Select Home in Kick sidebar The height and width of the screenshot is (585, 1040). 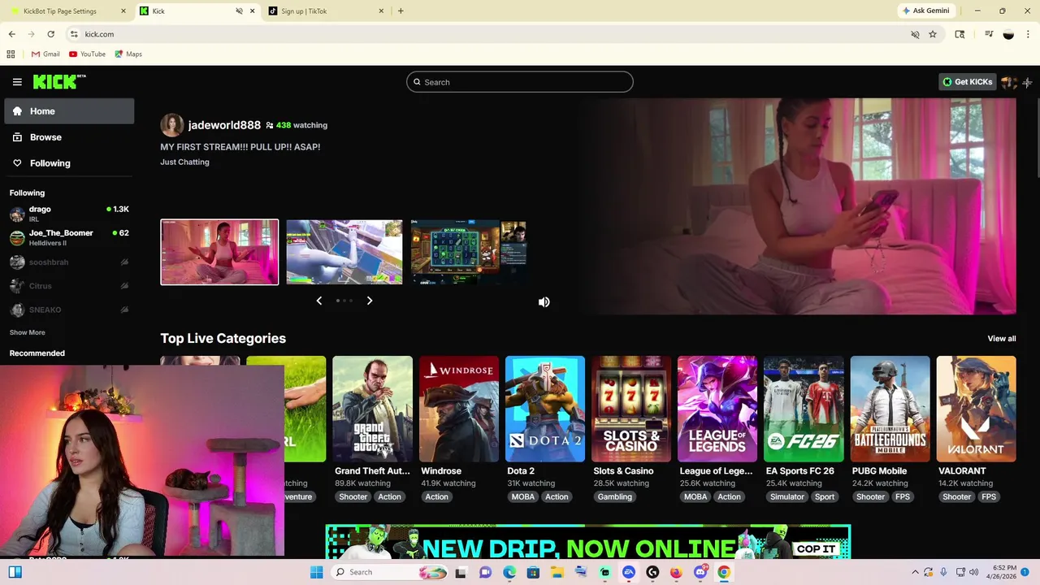click(69, 111)
